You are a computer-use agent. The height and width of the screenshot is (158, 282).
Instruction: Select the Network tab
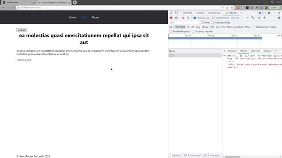click(x=231, y=13)
